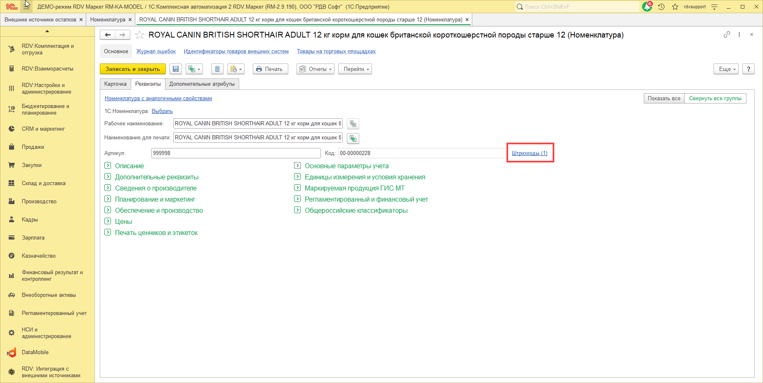Close the Номенклатура window tab
Screen dimensions: 763x383
(x=130, y=20)
